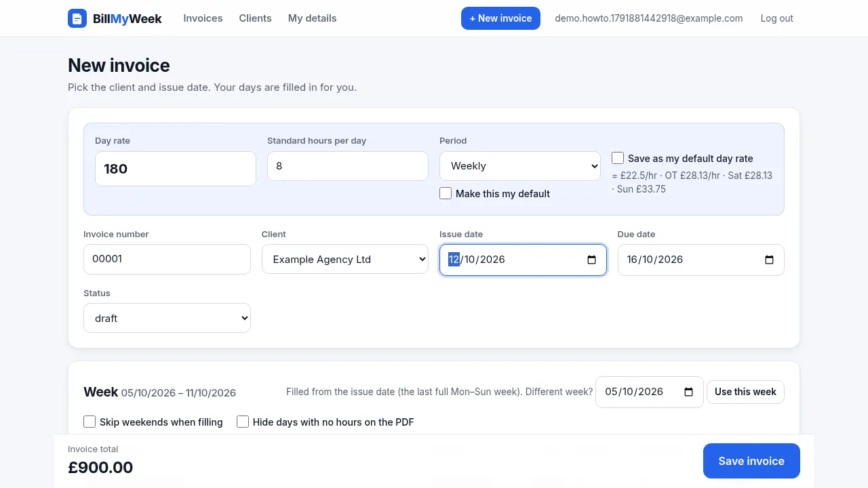Click the hourly rate breakdown text
The image size is (868, 488).
click(x=692, y=182)
